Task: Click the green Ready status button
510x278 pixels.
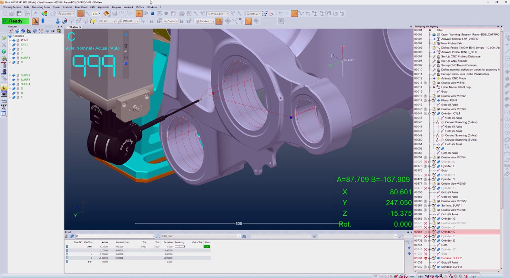Action: click(x=16, y=21)
